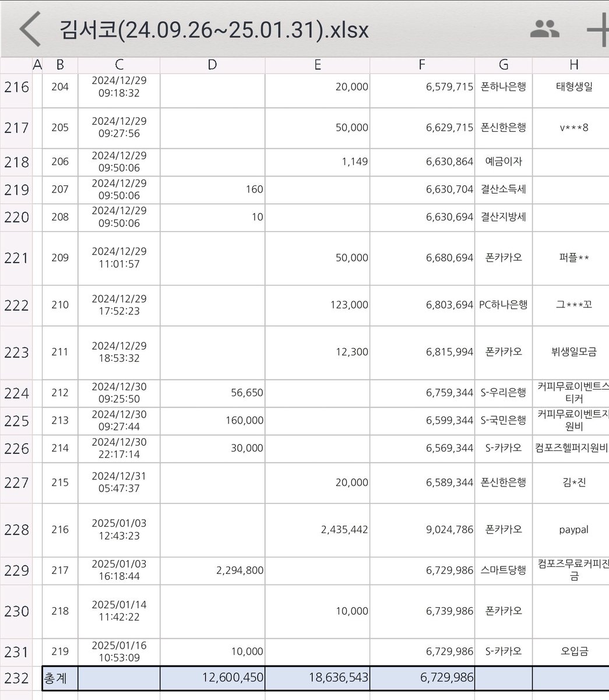The height and width of the screenshot is (700, 609).
Task: Select row header 219
Action: (x=16, y=190)
